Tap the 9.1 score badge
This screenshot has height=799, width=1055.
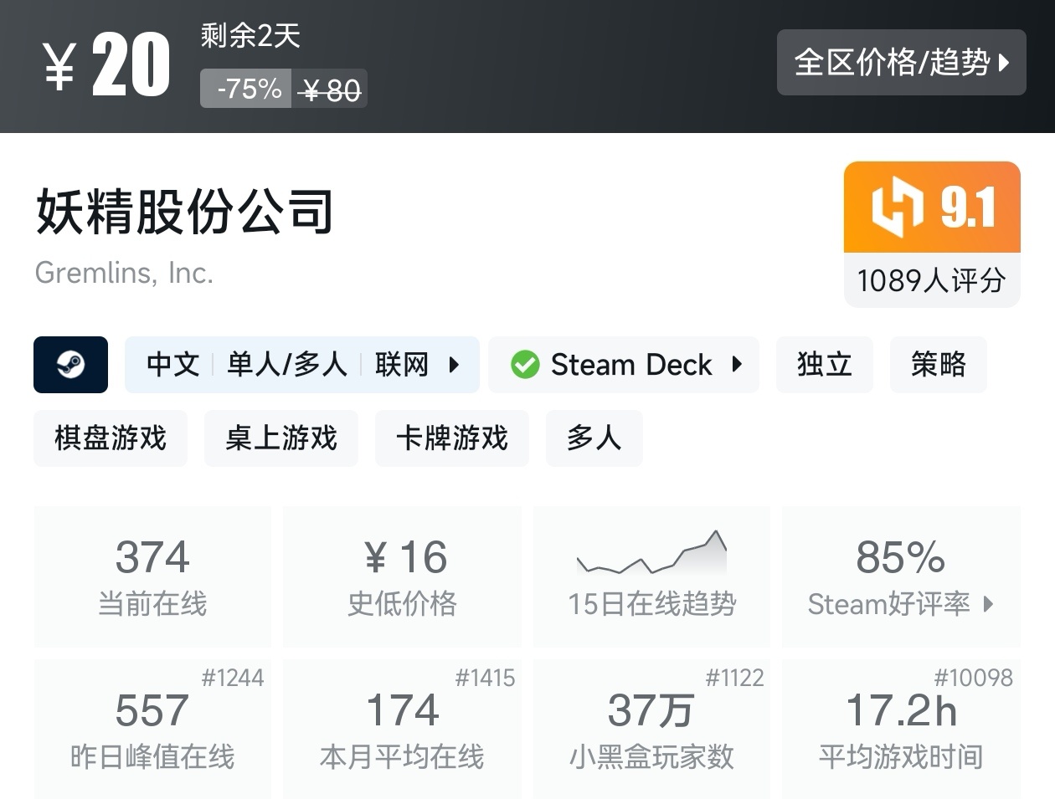coord(932,207)
